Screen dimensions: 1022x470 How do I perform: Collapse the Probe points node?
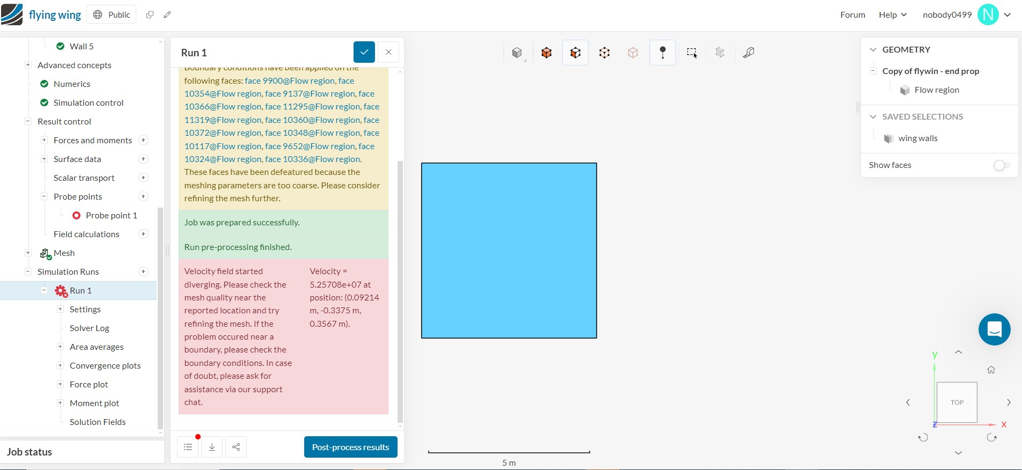click(44, 196)
